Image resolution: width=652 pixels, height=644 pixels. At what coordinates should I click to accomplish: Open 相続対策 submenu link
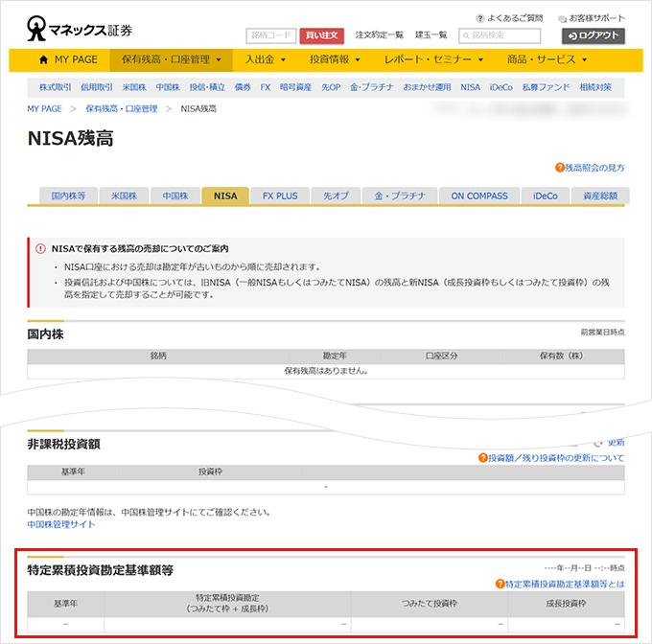[x=595, y=87]
